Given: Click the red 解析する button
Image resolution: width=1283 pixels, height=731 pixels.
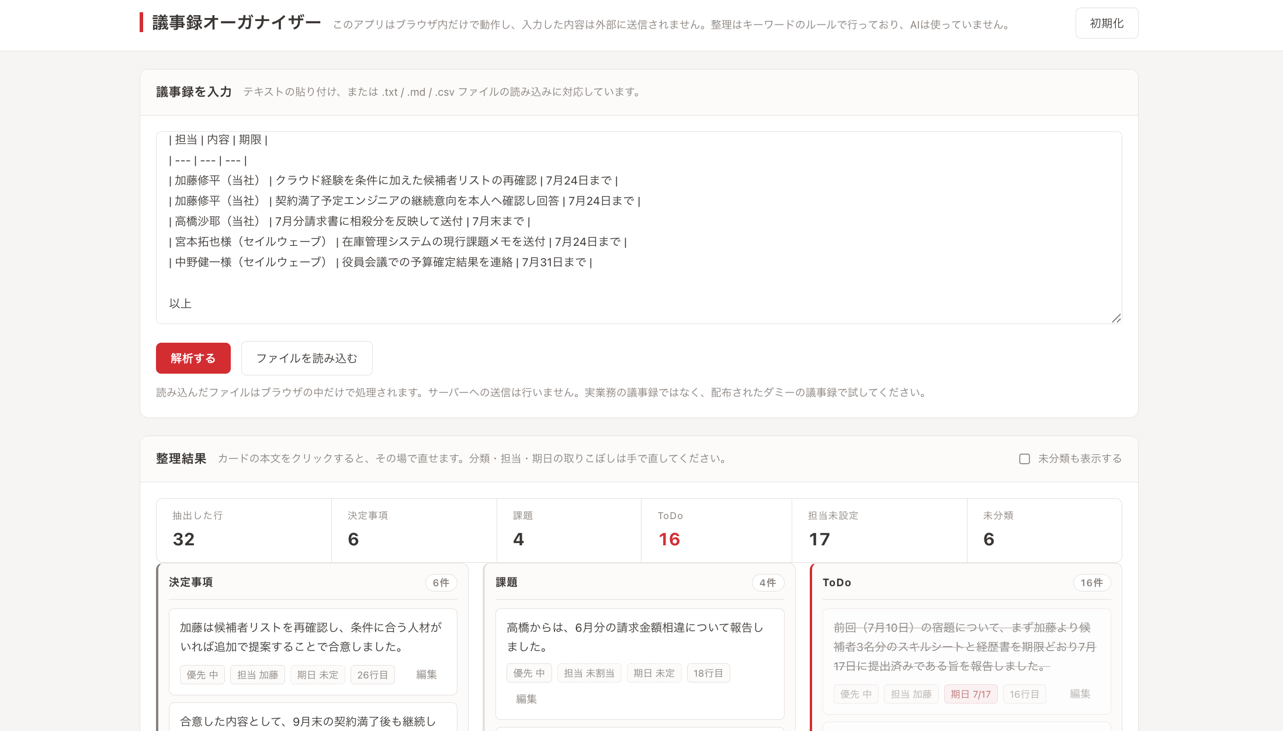Looking at the screenshot, I should [193, 358].
